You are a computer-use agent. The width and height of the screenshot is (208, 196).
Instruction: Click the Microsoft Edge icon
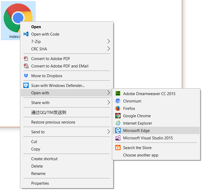coord(118,130)
